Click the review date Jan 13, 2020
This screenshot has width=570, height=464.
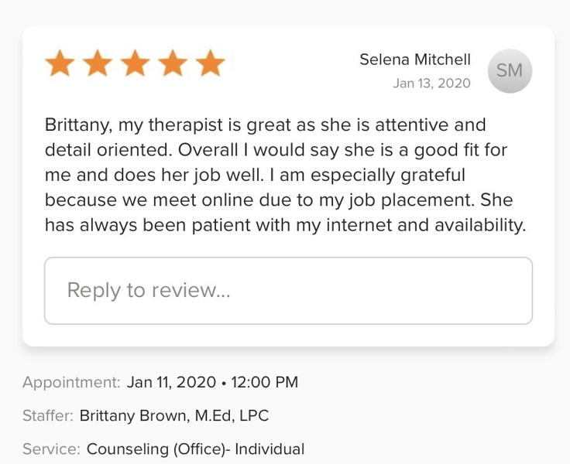pos(431,84)
